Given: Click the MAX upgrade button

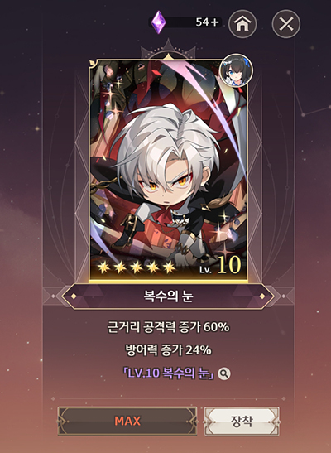Looking at the screenshot, I should click(x=127, y=422).
